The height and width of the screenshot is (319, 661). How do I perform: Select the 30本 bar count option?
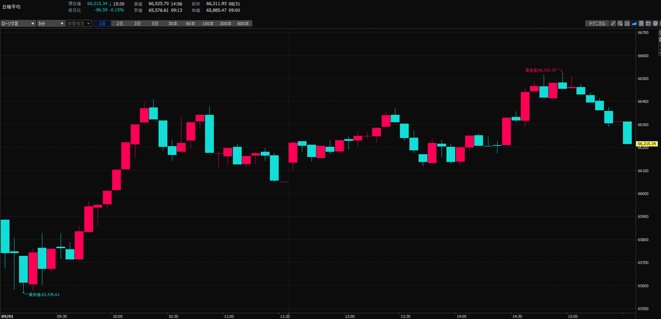(173, 24)
